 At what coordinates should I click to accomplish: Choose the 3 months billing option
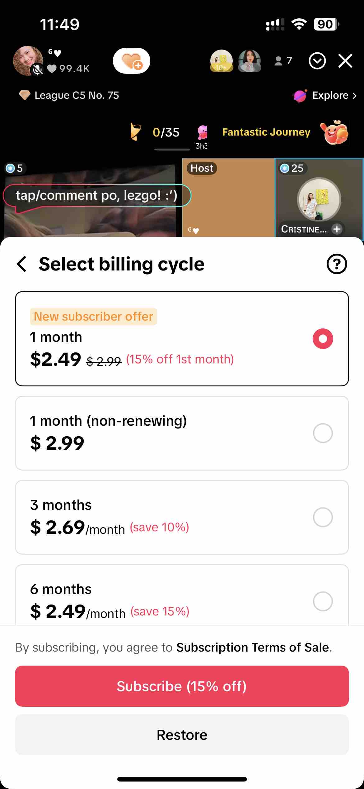[182, 517]
